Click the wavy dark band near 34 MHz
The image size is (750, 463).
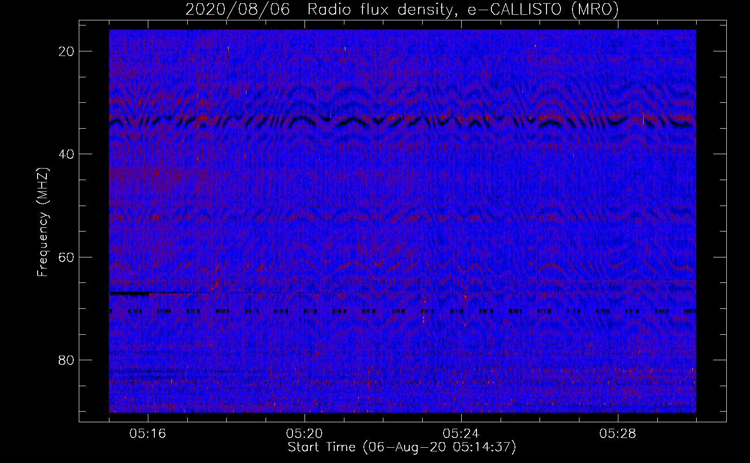tap(402, 121)
